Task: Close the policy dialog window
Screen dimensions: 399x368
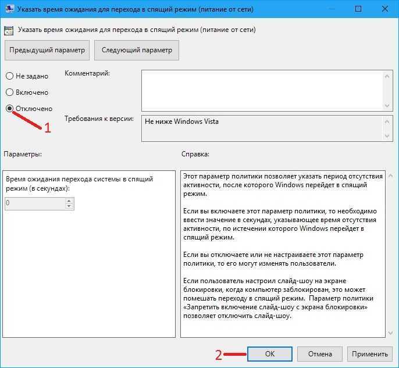Action: (385, 9)
